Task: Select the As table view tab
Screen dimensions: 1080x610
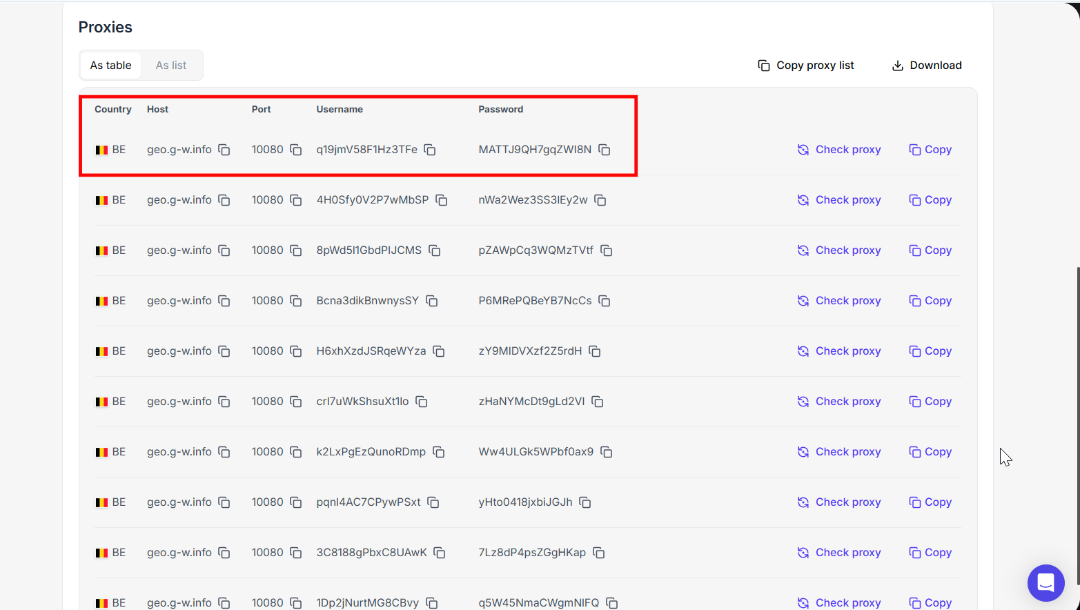Action: (x=110, y=66)
